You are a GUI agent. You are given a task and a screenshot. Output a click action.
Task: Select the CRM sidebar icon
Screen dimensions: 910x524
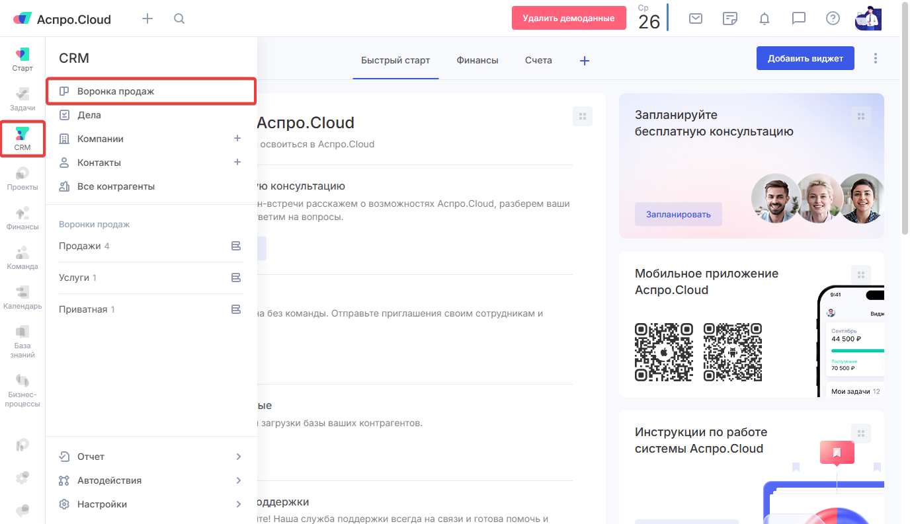click(22, 139)
